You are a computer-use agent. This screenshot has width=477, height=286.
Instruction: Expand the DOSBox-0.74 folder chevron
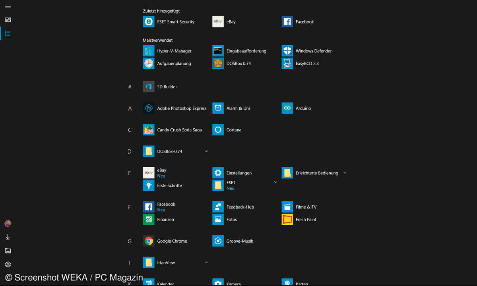[x=206, y=151]
